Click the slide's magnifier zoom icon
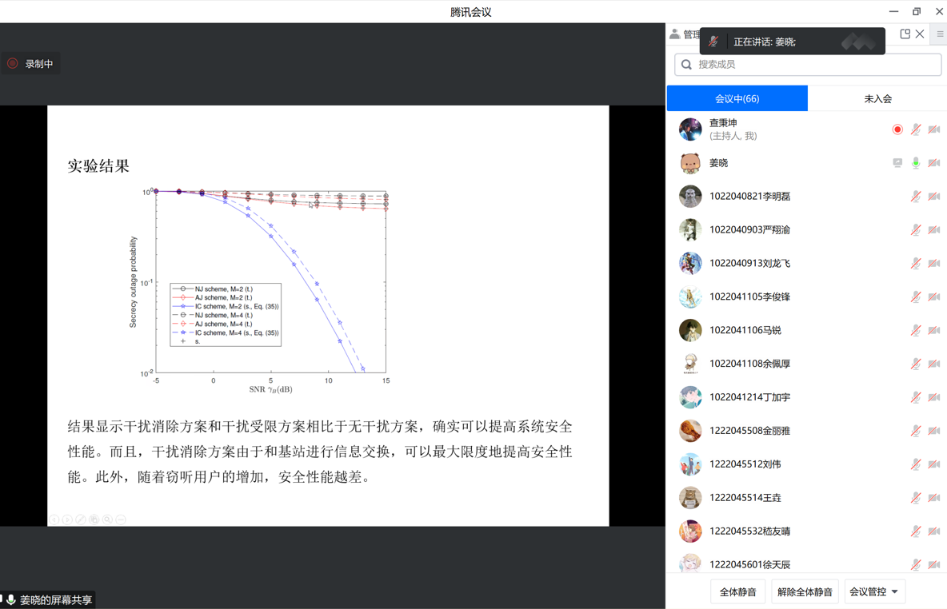 (x=107, y=519)
